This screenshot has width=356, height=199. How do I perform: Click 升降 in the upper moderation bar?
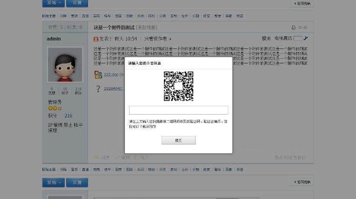tap(63, 16)
